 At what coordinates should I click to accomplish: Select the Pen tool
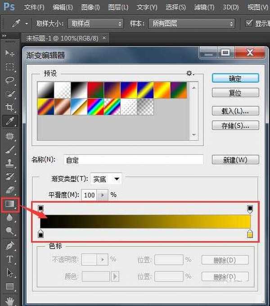pyautogui.click(x=9, y=246)
